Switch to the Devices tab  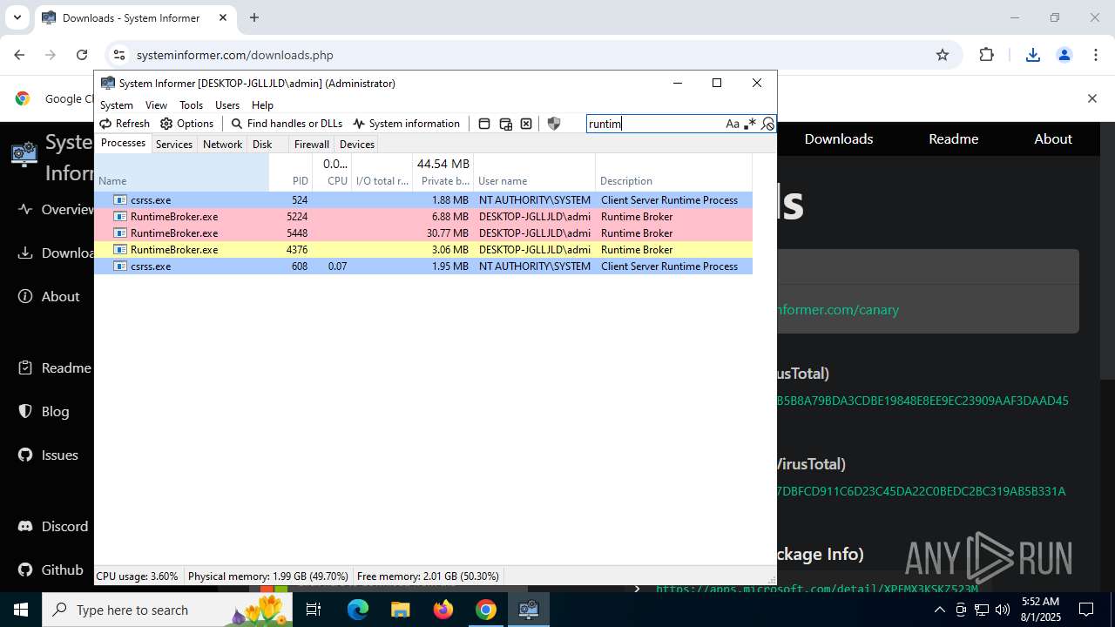[x=357, y=145]
